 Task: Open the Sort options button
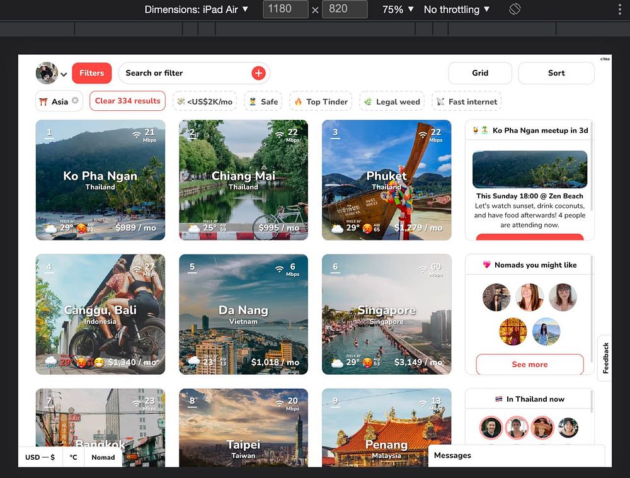click(x=556, y=73)
